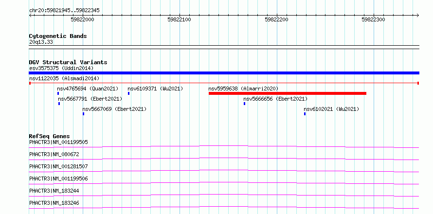
Task: Click ruler position 59822100
Action: tap(179, 20)
